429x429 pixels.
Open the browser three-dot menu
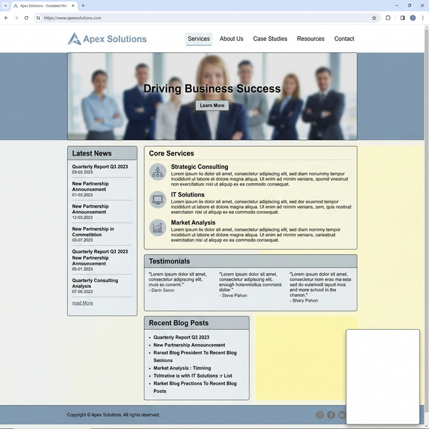pos(423,18)
